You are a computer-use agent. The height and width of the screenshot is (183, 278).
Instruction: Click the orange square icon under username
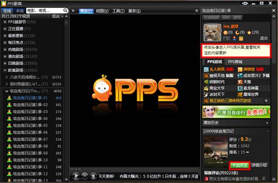(x=241, y=38)
